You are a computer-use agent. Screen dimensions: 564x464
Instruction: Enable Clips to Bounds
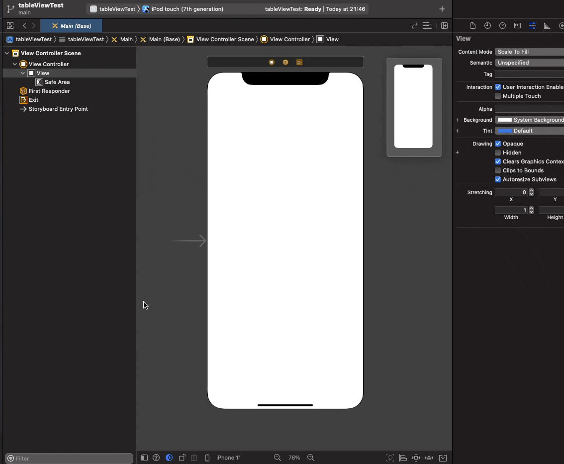pos(497,170)
